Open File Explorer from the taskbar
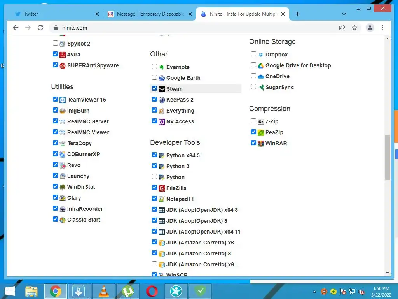The width and height of the screenshot is (398, 299). pyautogui.click(x=31, y=291)
